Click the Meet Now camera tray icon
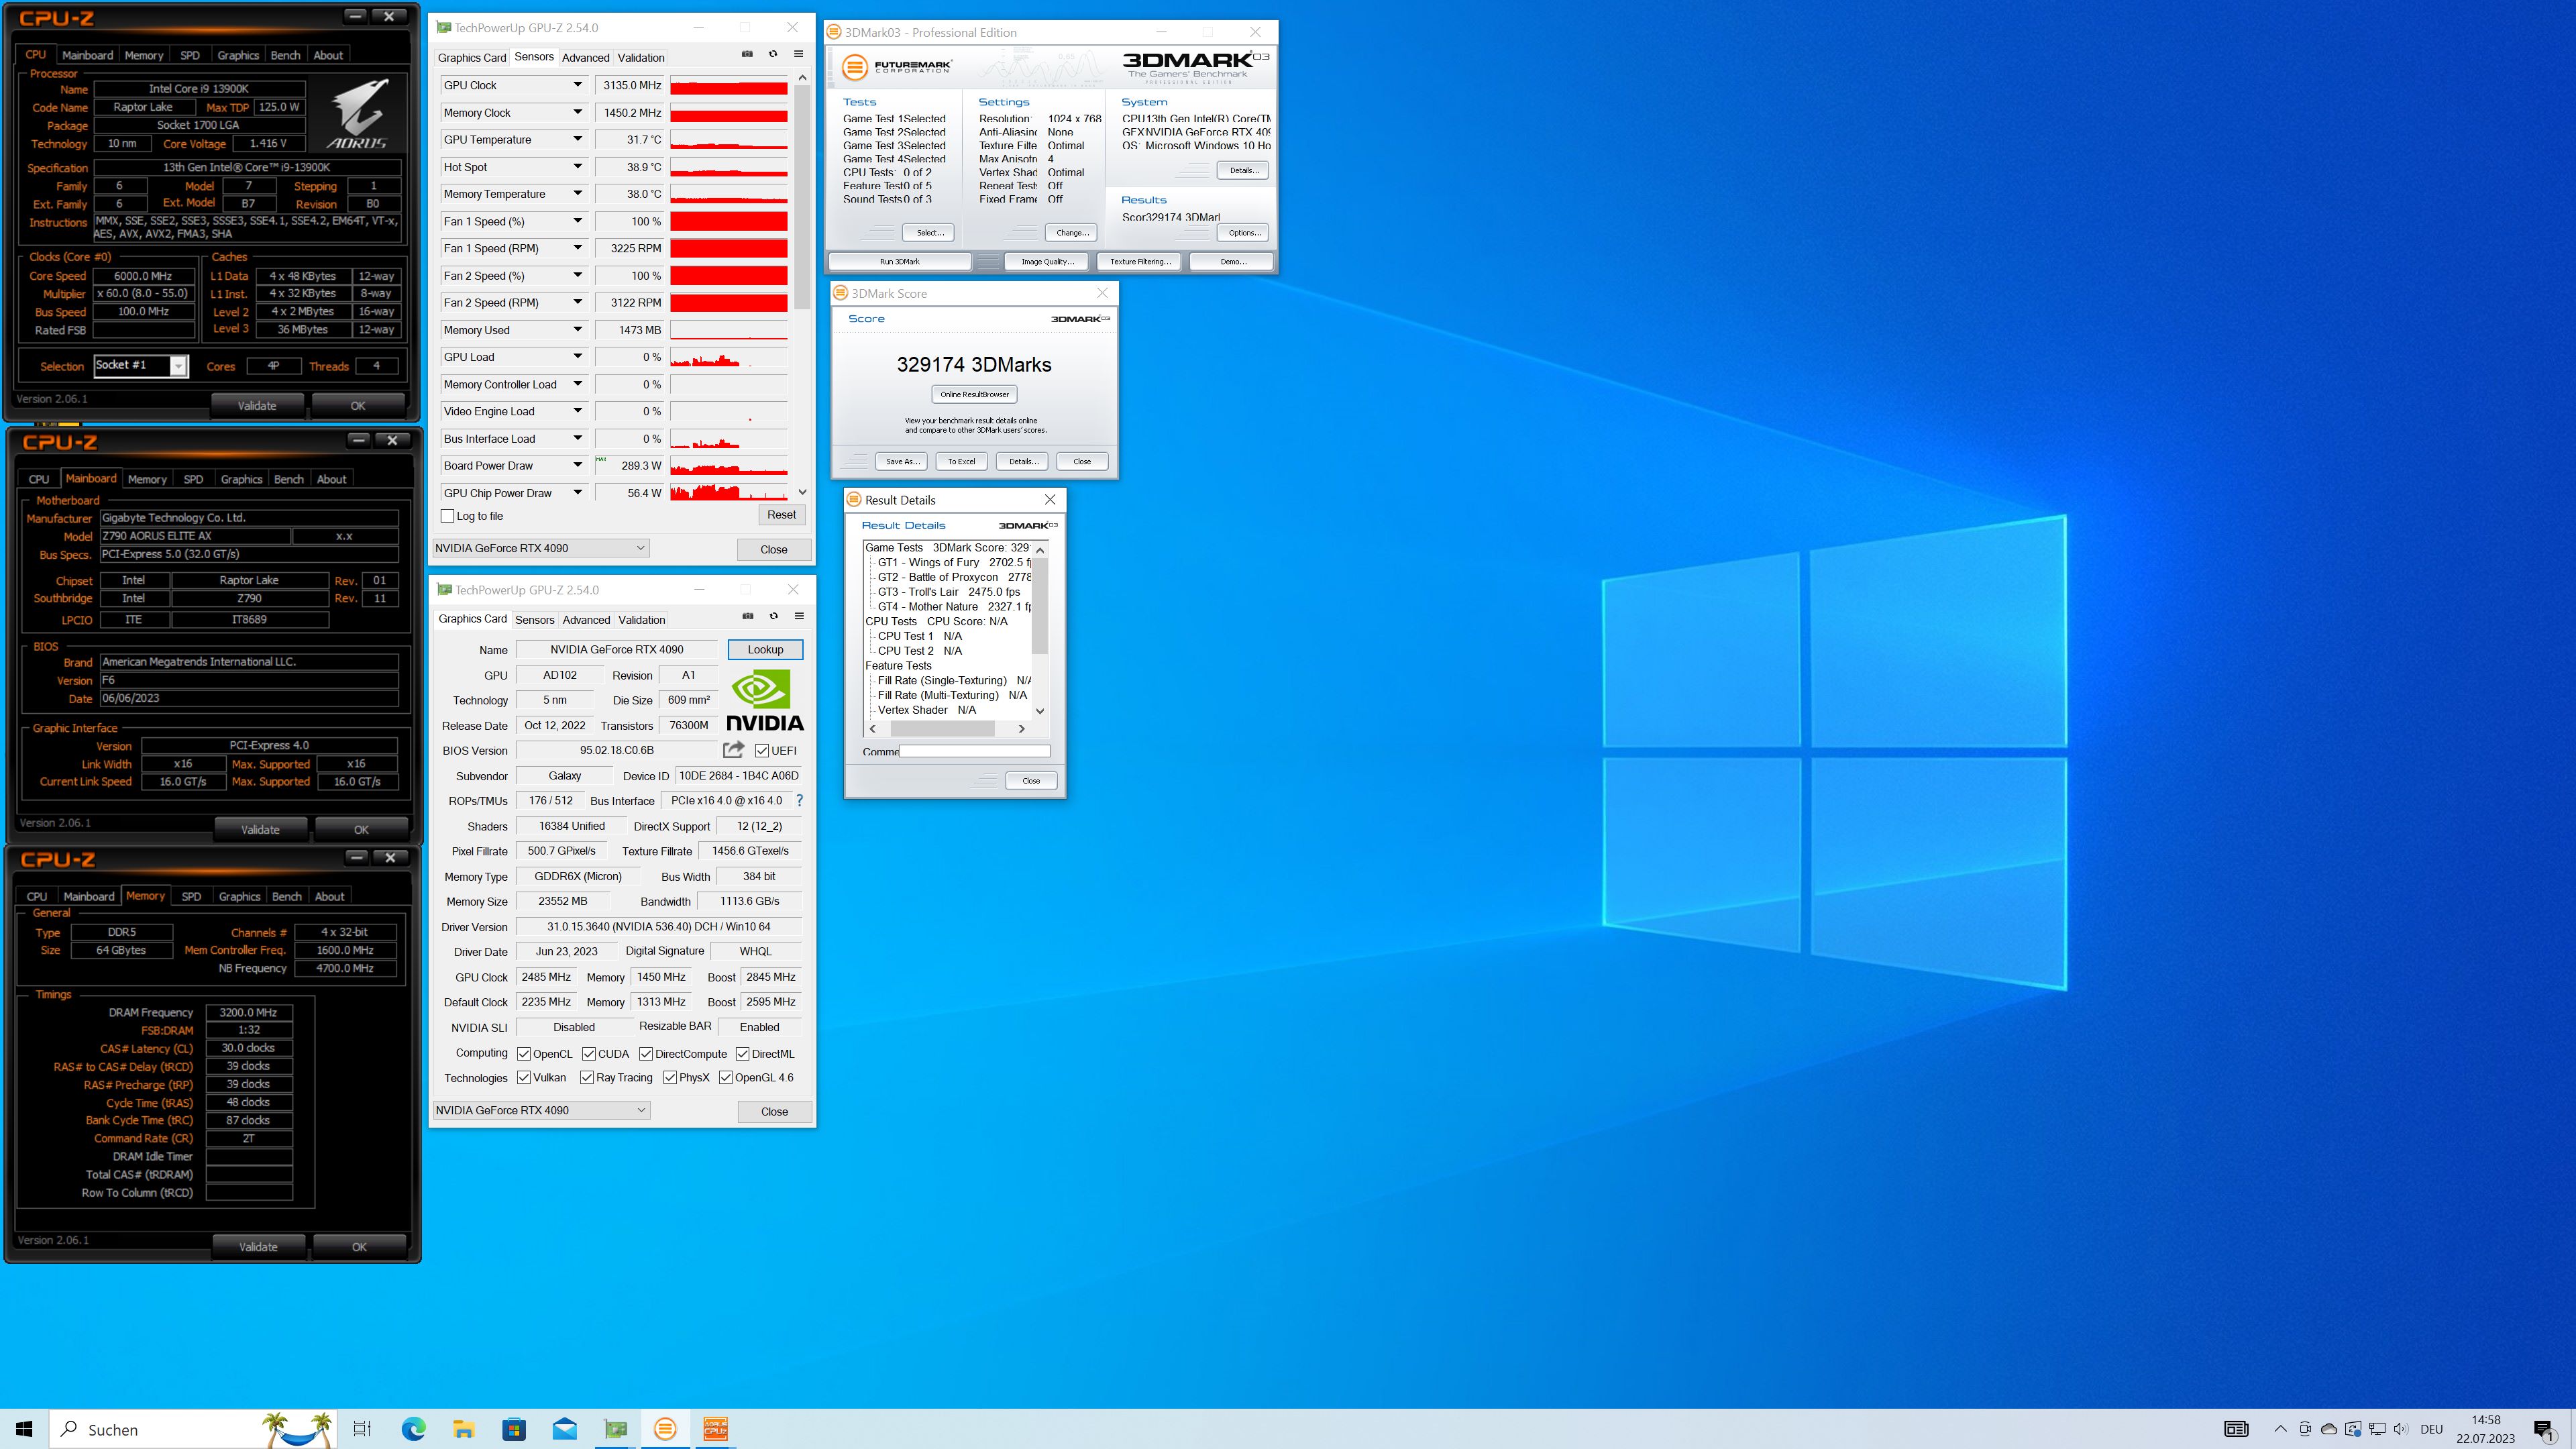 point(2305,1429)
